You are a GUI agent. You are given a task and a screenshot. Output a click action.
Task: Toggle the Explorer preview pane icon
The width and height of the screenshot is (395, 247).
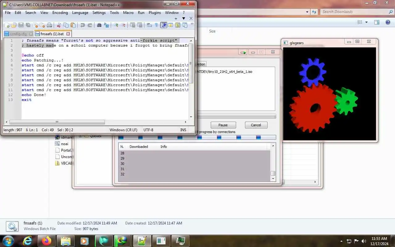pos(377,22)
